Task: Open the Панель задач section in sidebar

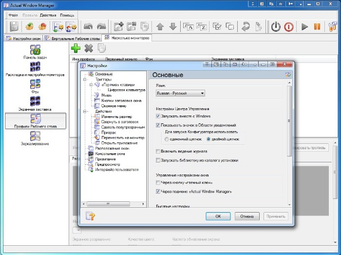Action: coord(35,53)
